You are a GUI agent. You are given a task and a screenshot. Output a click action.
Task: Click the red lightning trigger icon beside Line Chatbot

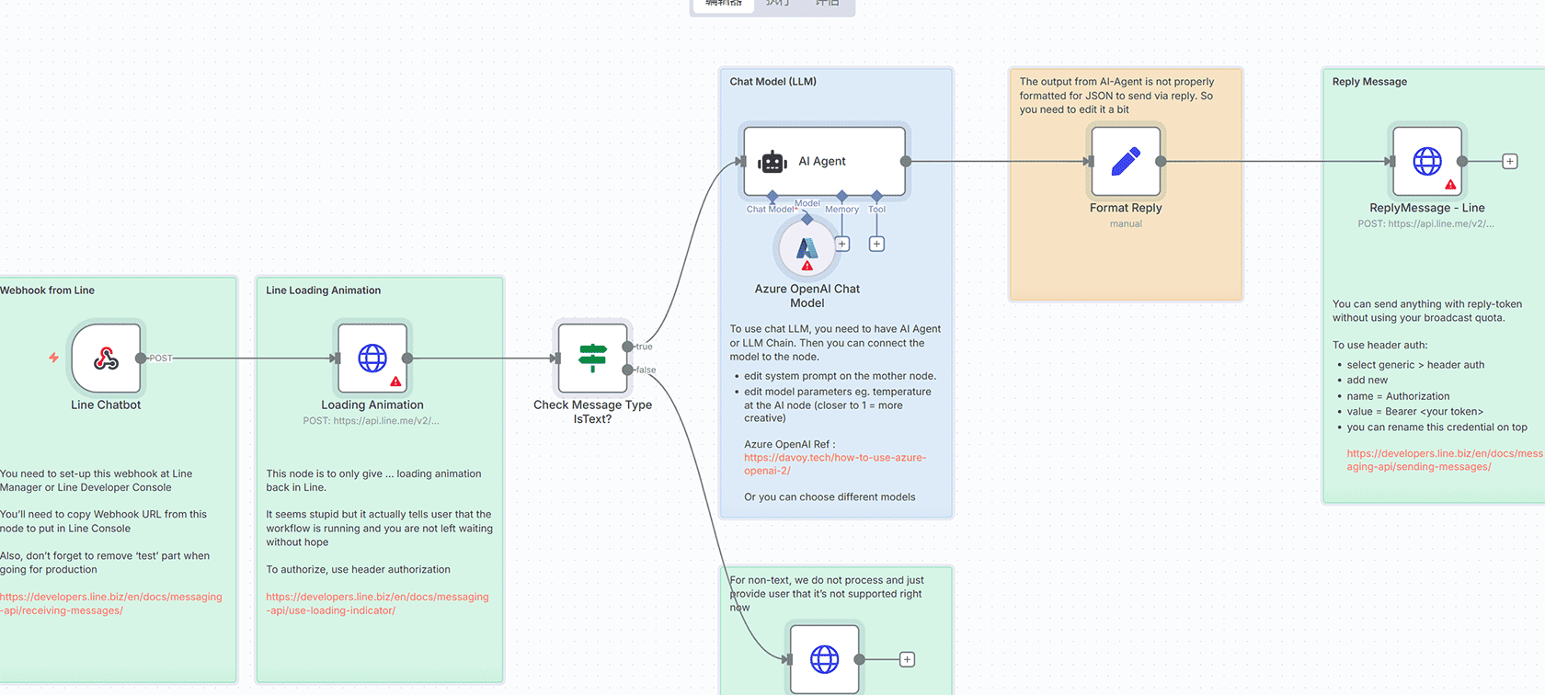point(53,358)
